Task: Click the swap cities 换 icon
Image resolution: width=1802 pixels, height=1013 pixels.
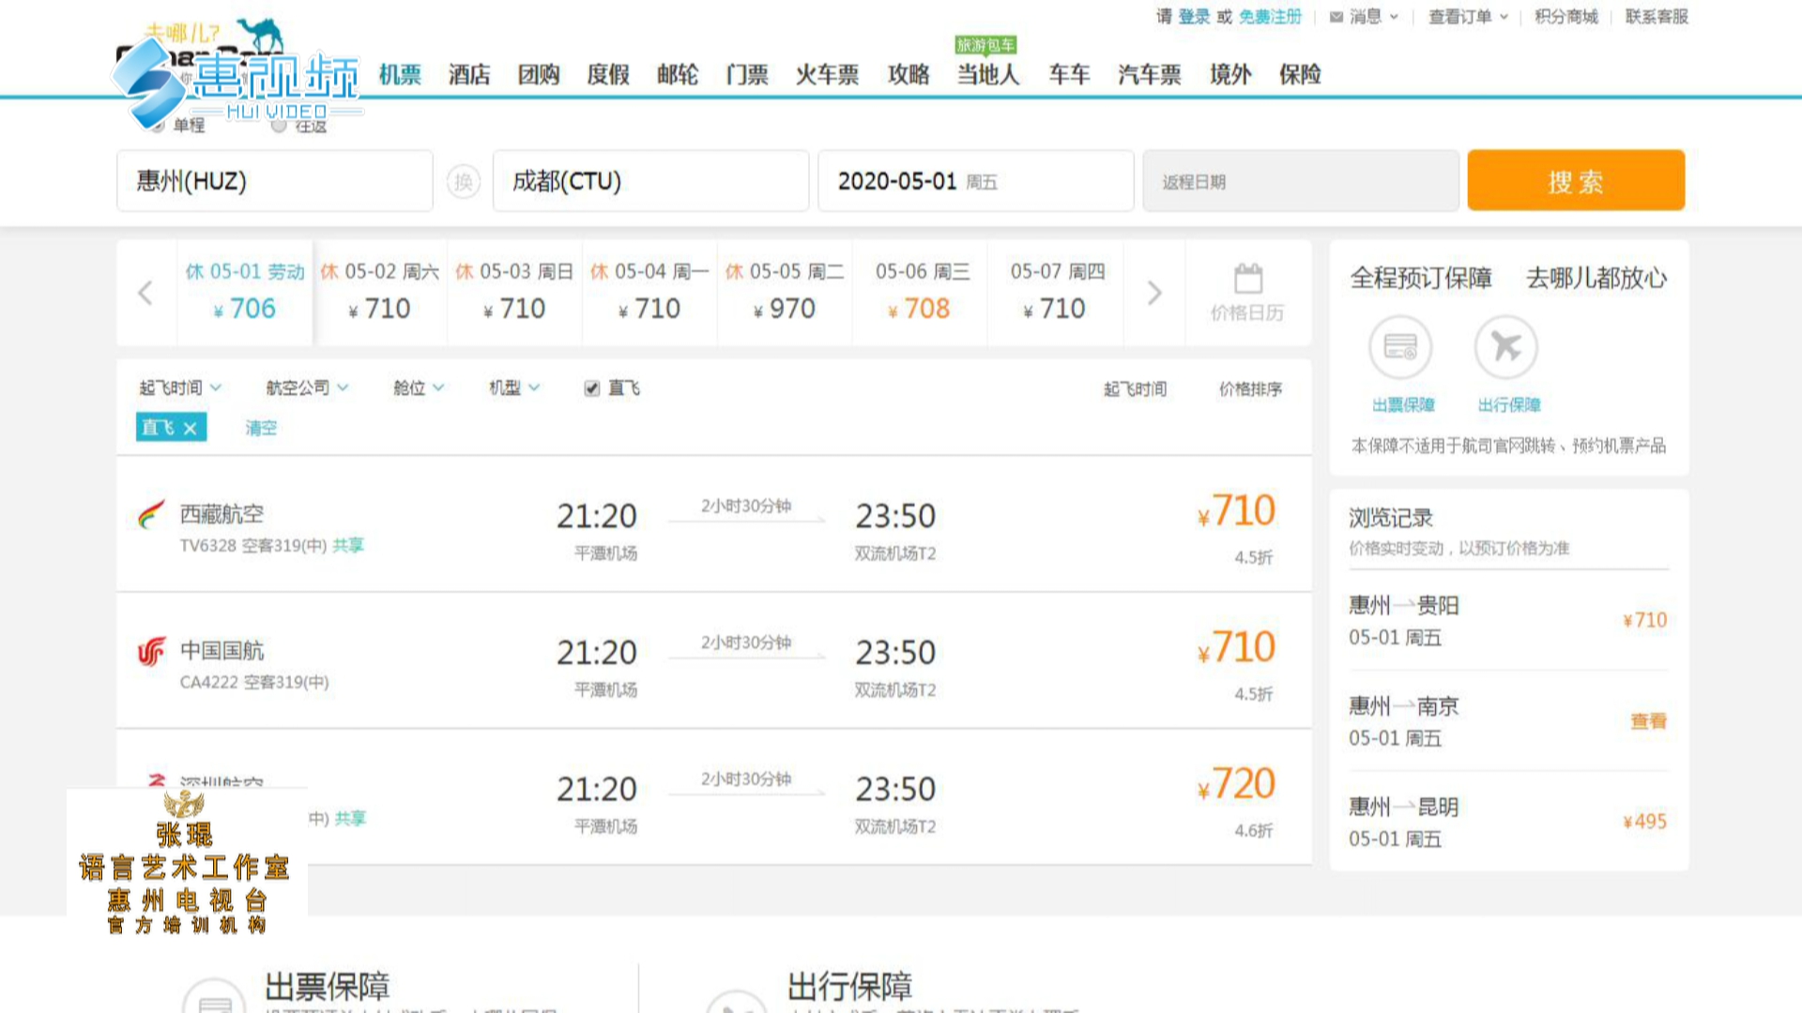Action: coord(463,181)
